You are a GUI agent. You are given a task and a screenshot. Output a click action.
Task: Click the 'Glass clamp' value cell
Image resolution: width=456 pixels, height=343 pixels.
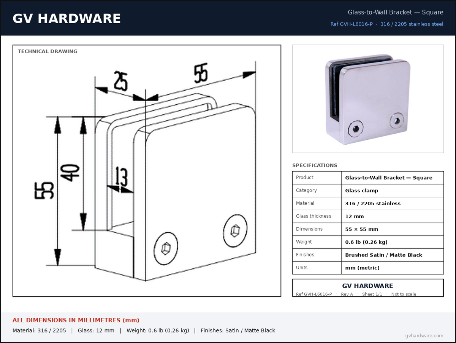point(393,190)
